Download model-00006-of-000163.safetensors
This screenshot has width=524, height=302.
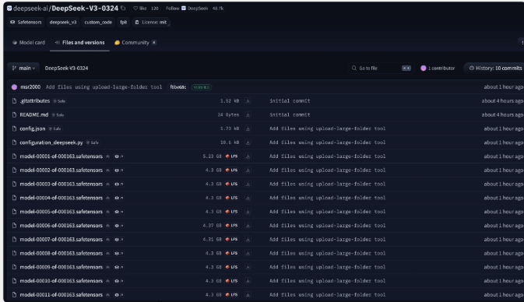tap(248, 226)
